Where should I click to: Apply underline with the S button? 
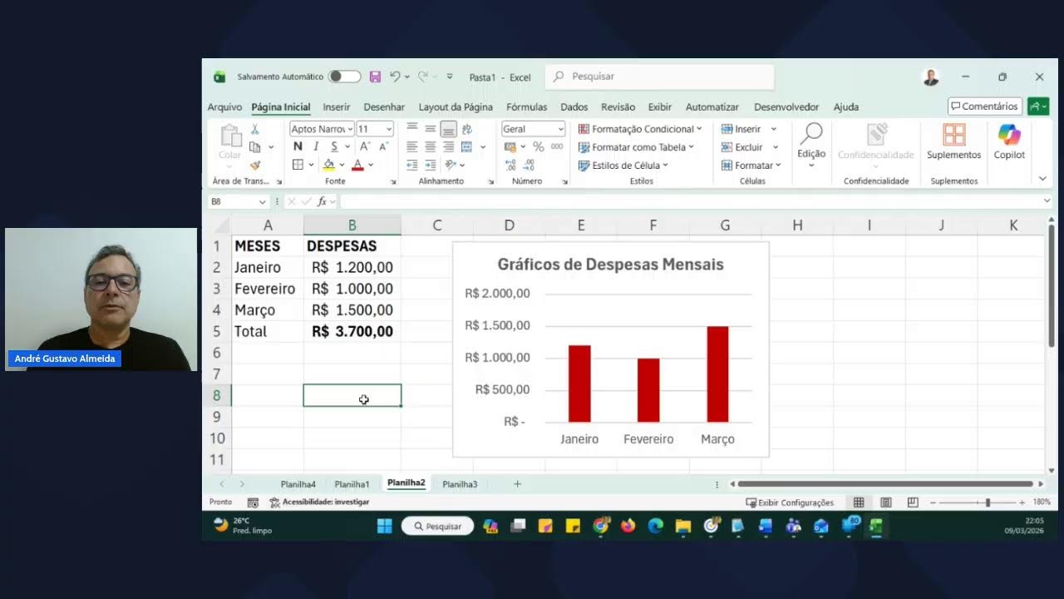pyautogui.click(x=334, y=146)
